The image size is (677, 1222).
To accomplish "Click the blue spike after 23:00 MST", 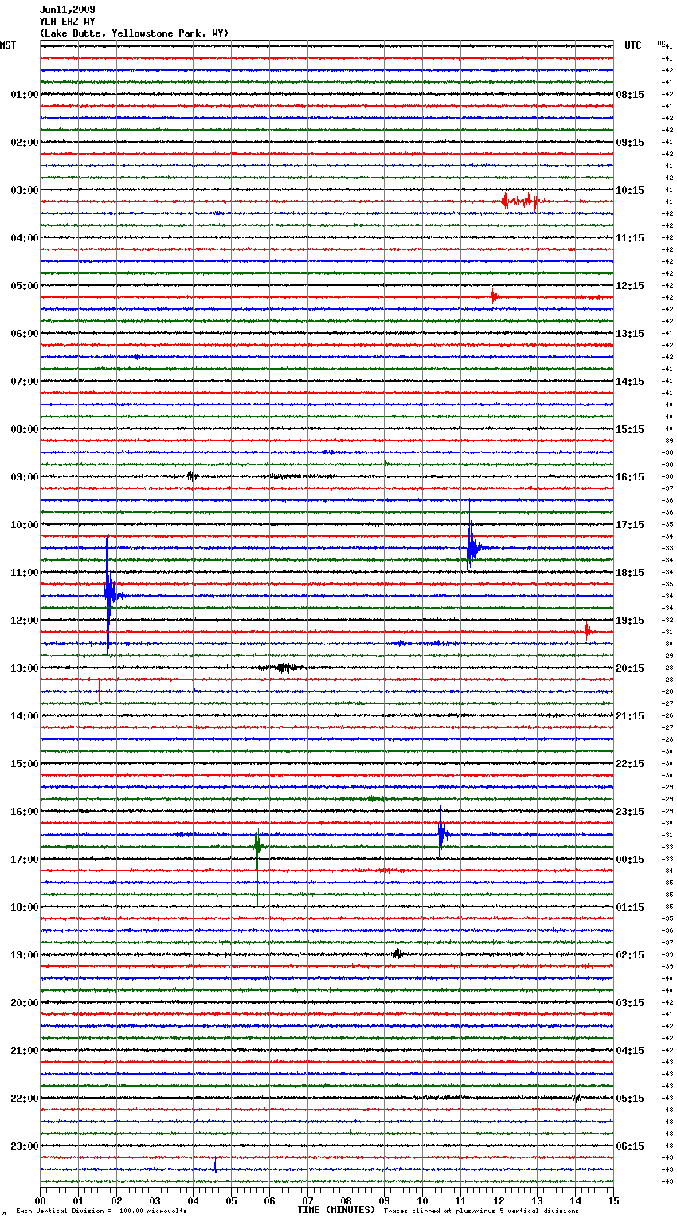I will (x=215, y=1165).
